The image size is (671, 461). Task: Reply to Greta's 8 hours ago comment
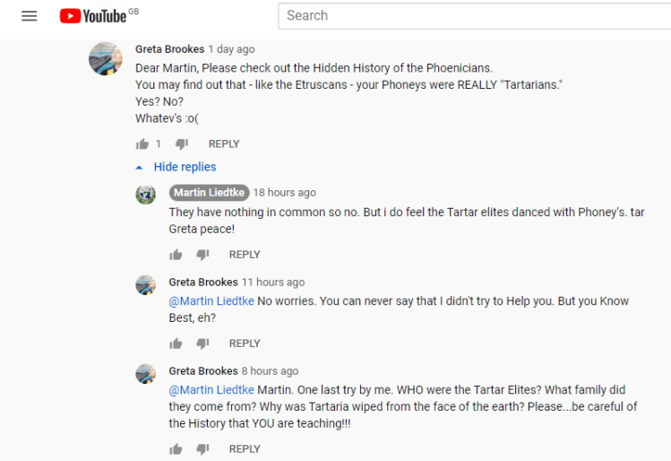pos(245,449)
